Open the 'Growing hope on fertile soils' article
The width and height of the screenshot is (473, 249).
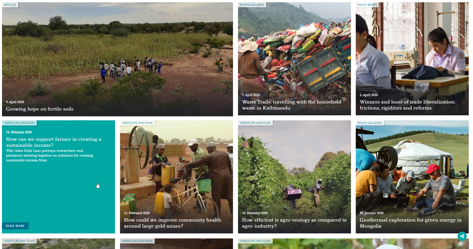(40, 109)
